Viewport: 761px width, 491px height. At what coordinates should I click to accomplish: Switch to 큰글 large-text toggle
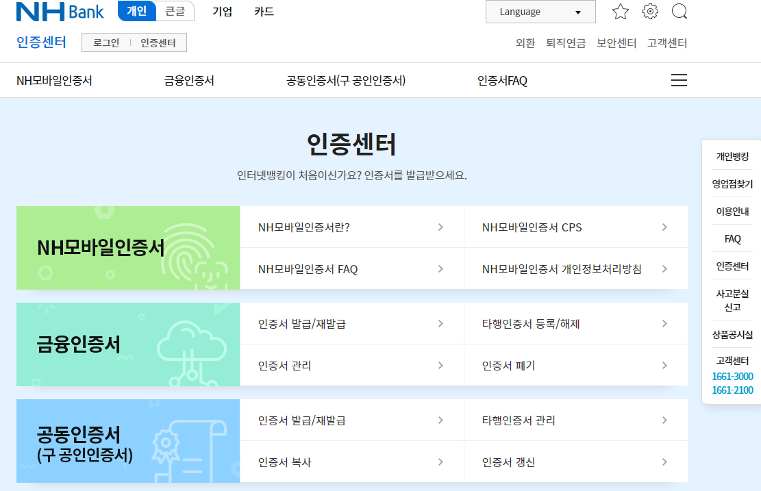tap(175, 11)
